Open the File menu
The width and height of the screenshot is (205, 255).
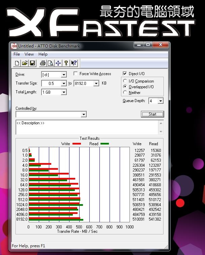tap(17, 54)
